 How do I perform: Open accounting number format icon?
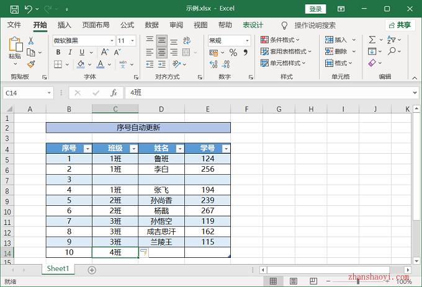click(213, 53)
